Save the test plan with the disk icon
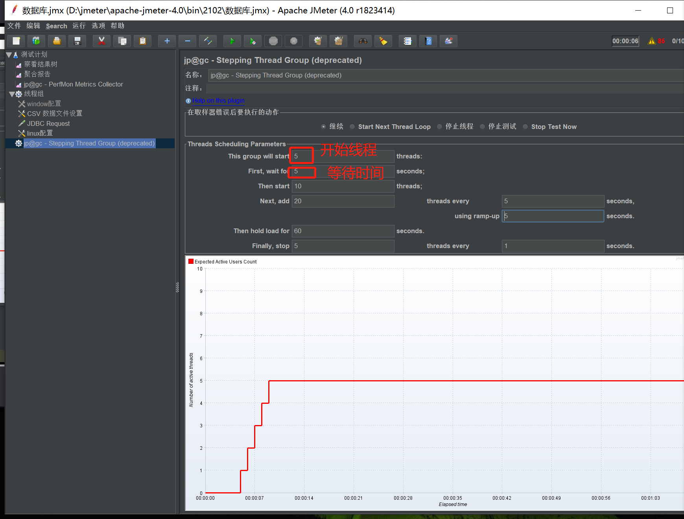The width and height of the screenshot is (684, 519). click(77, 41)
